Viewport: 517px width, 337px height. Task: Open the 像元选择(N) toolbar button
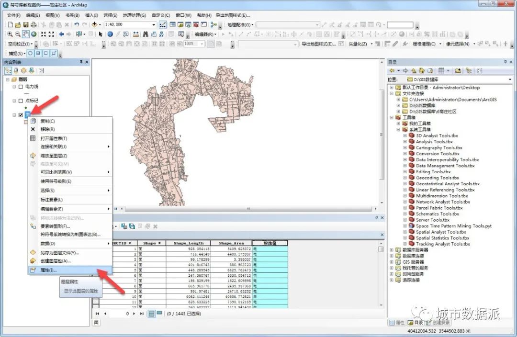tap(461, 44)
